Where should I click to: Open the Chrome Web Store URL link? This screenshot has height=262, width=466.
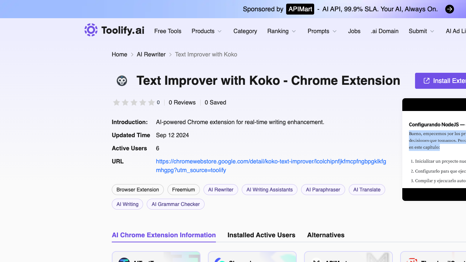tap(271, 166)
